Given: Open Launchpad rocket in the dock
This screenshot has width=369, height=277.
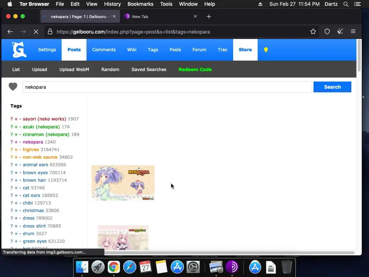Looking at the screenshot, I should point(98,267).
